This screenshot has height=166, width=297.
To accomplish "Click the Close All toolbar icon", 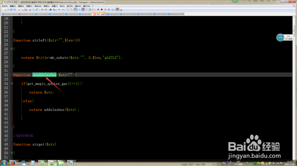I will [x=22, y=10].
